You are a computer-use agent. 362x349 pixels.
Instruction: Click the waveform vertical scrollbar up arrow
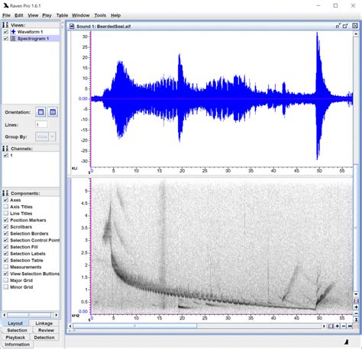356,34
